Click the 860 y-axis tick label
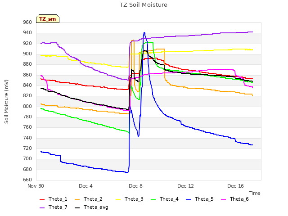The image size is (288, 216). [x=27, y=75]
